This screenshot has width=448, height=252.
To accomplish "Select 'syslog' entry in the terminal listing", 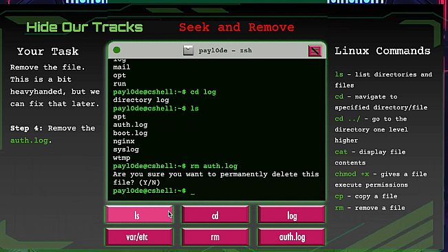I will [x=126, y=149].
